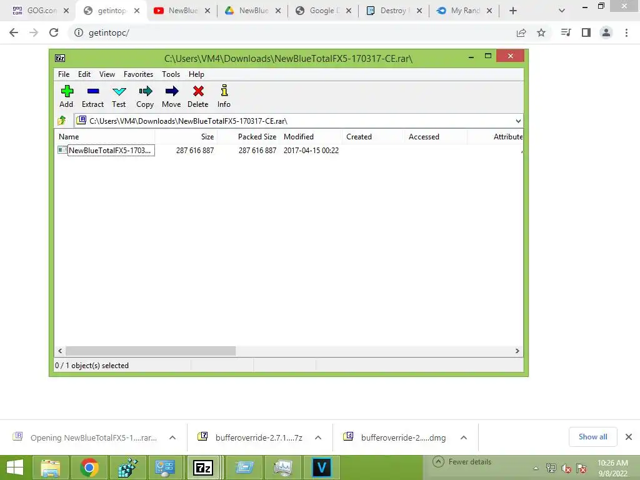Sort by the Accessed column header

tap(436, 137)
